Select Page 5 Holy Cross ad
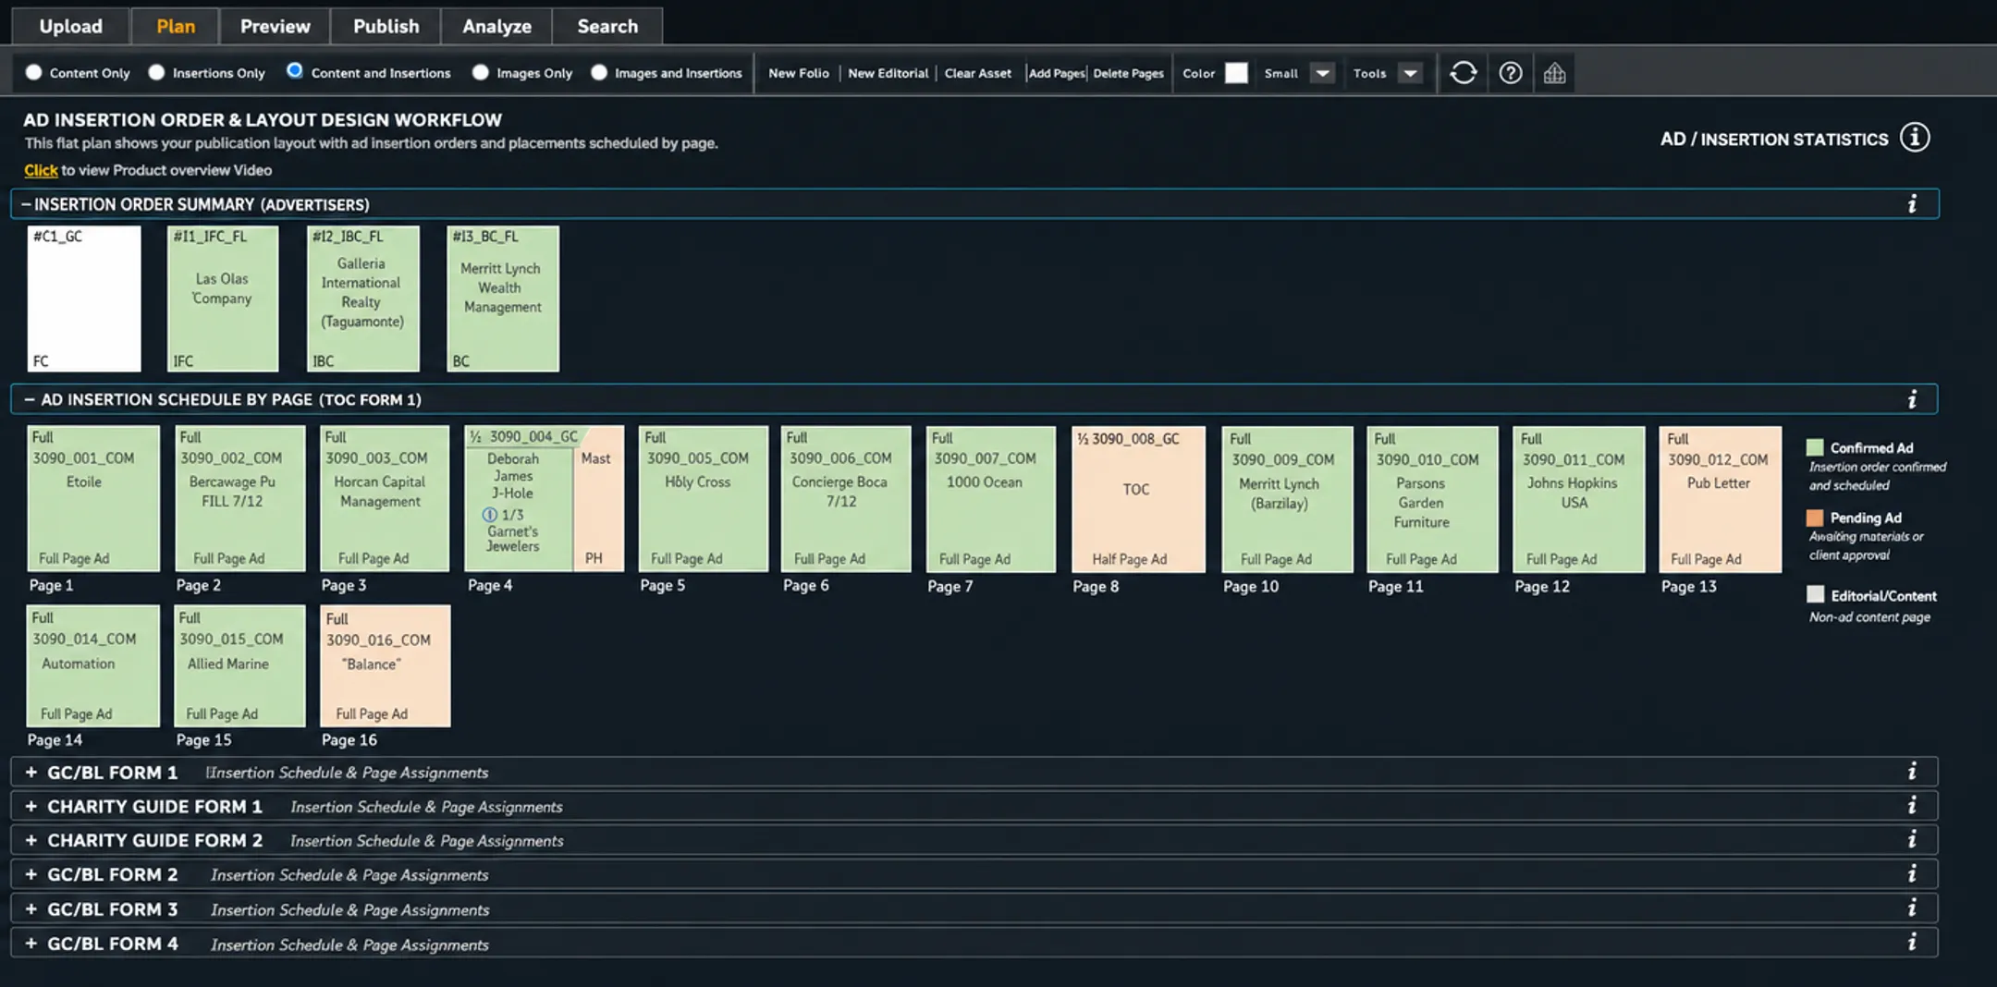This screenshot has width=1997, height=987. click(704, 498)
